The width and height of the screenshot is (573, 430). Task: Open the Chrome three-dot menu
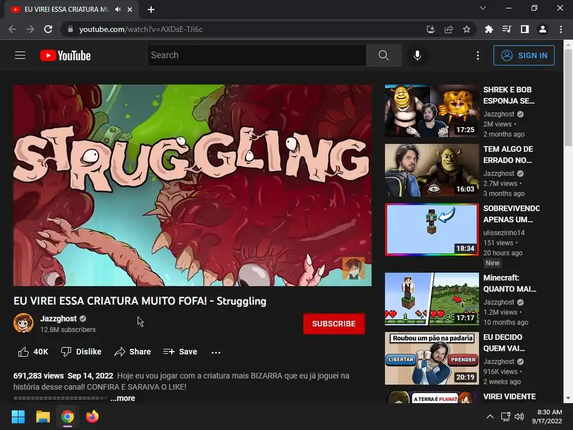pos(561,29)
